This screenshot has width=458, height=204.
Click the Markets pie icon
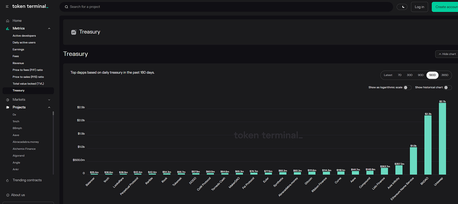click(x=8, y=100)
